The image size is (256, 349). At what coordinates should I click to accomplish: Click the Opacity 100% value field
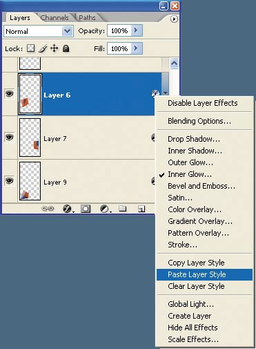click(x=119, y=30)
